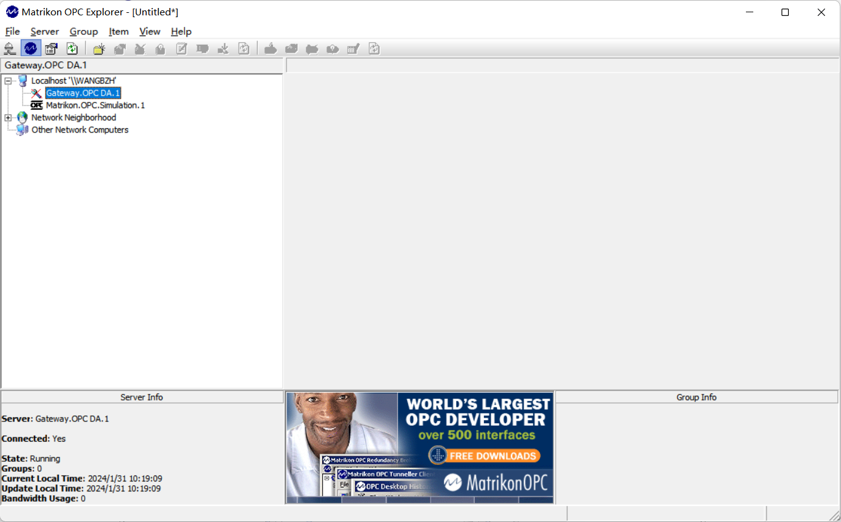Click the highlighted blue waveform toolbar icon
The width and height of the screenshot is (841, 522).
pyautogui.click(x=31, y=48)
